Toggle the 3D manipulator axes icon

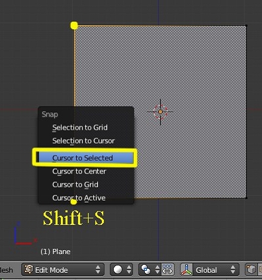tap(187, 269)
